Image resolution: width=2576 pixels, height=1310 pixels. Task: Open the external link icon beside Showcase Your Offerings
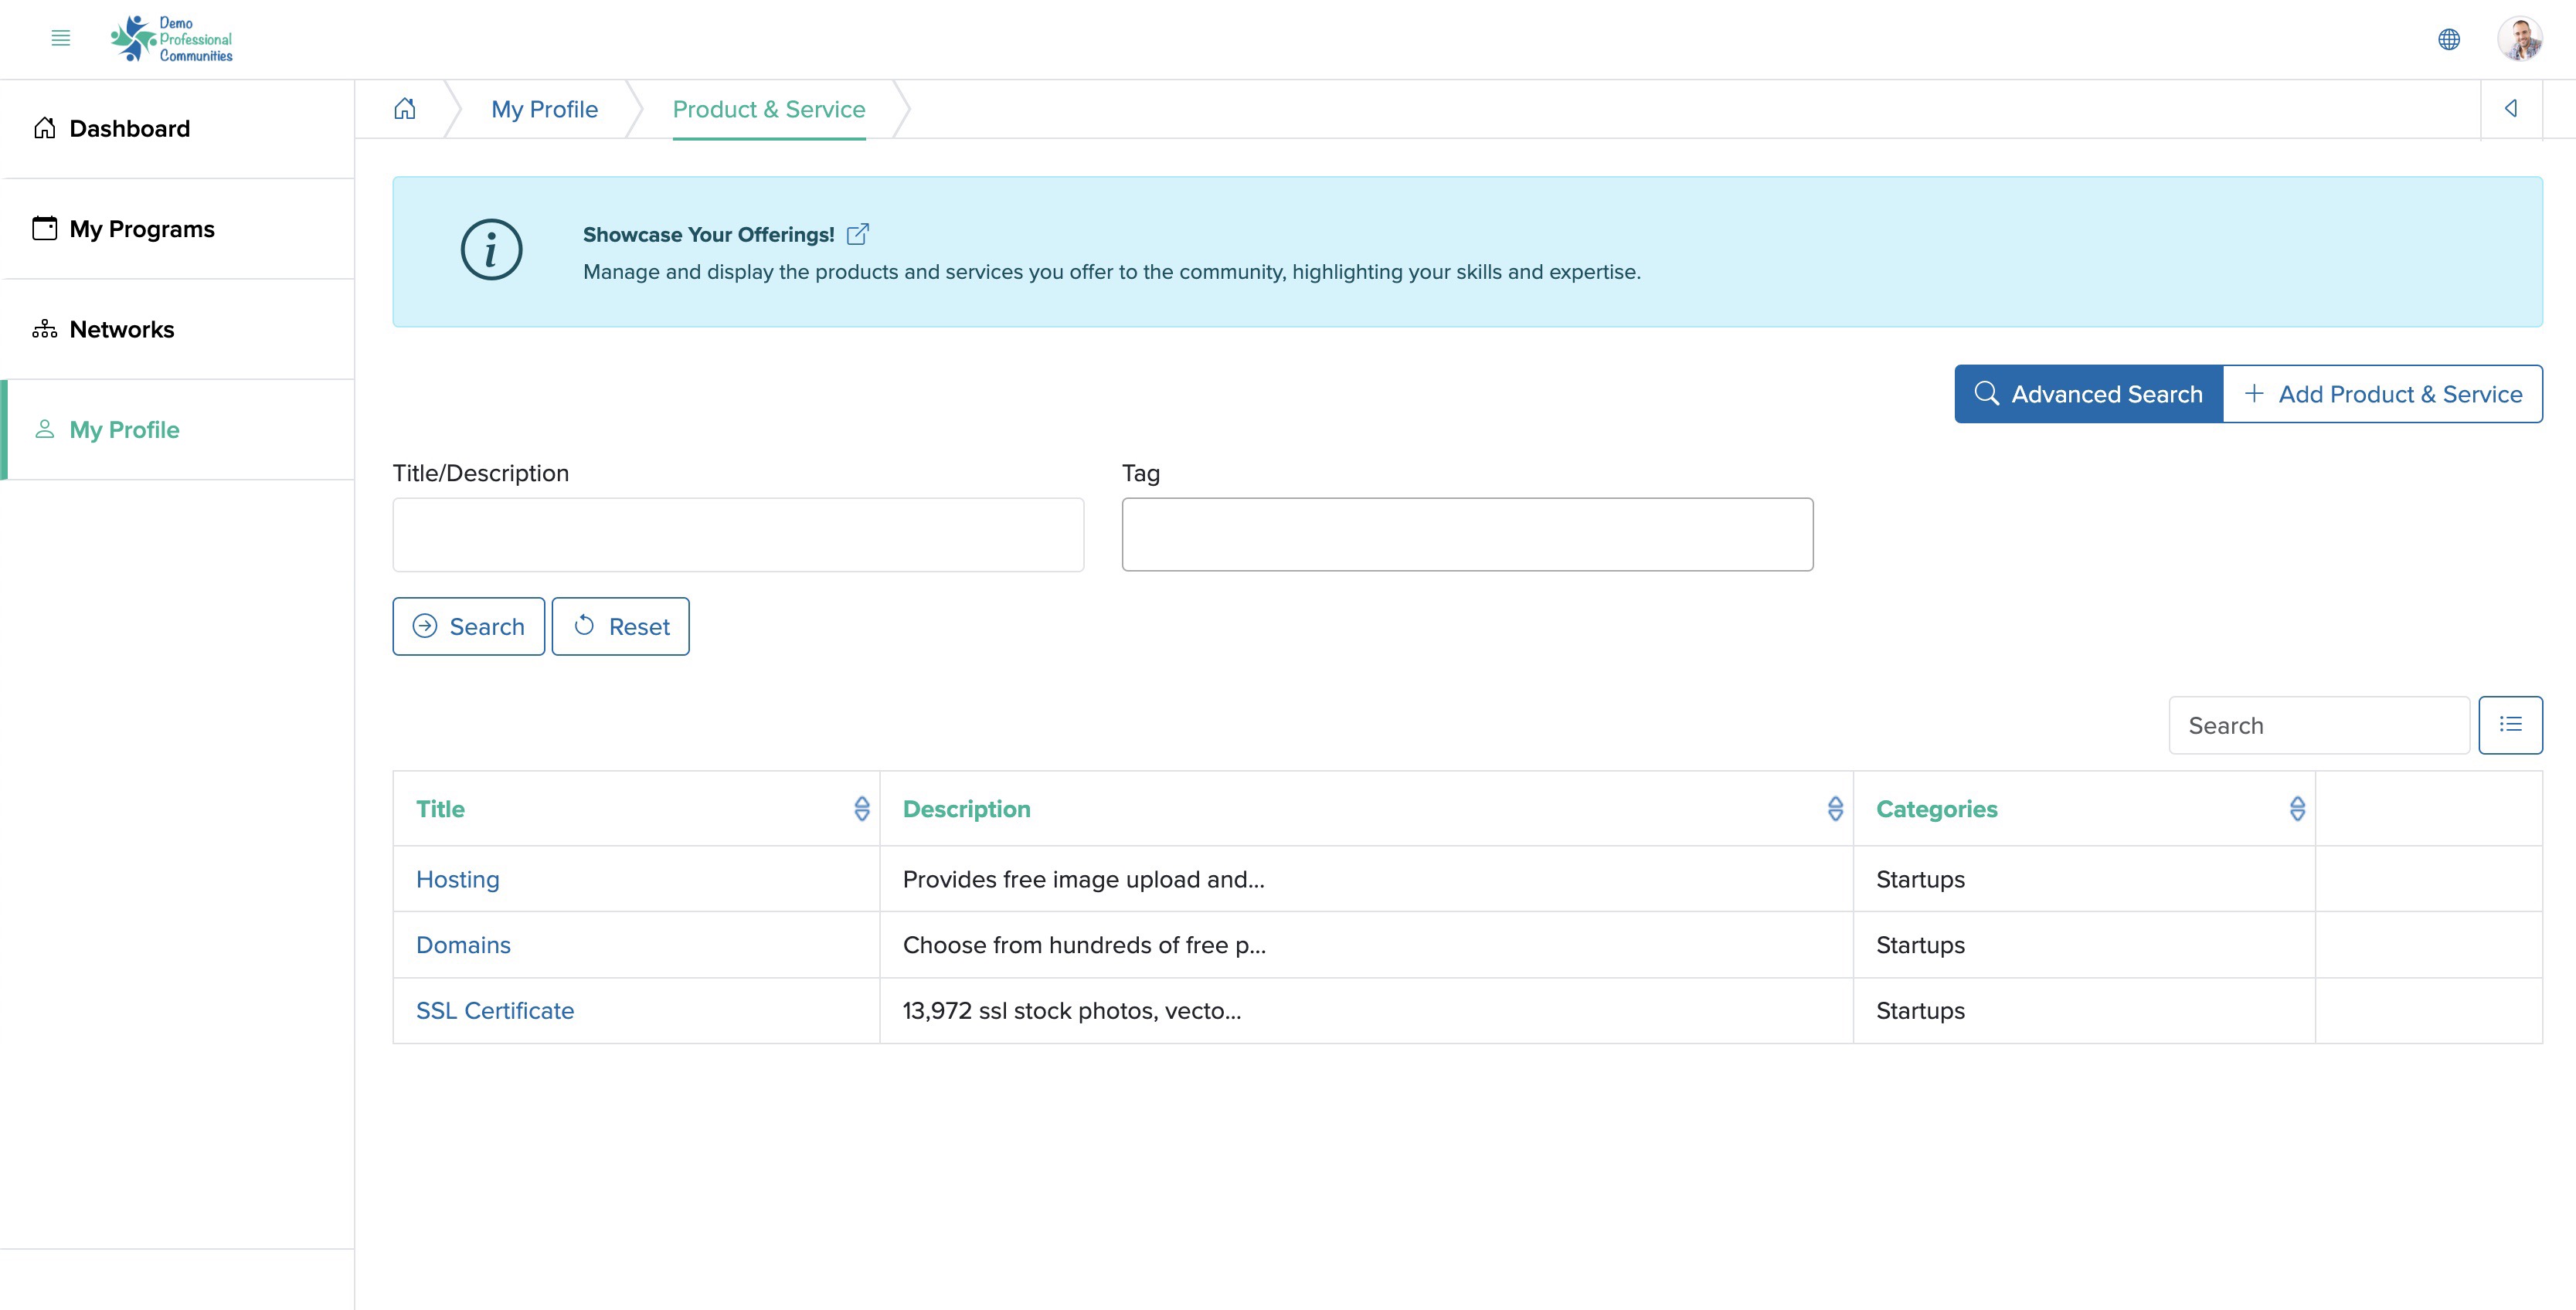[x=857, y=234]
